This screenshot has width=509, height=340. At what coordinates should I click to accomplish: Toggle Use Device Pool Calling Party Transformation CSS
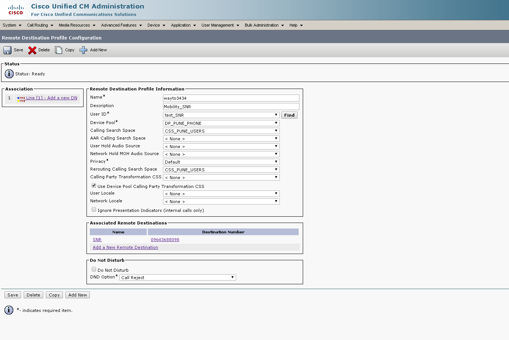click(94, 186)
